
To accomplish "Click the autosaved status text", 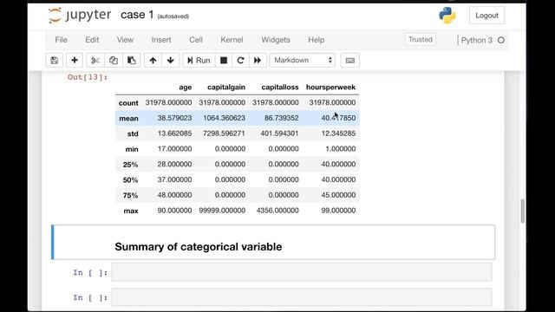I will 173,16.
